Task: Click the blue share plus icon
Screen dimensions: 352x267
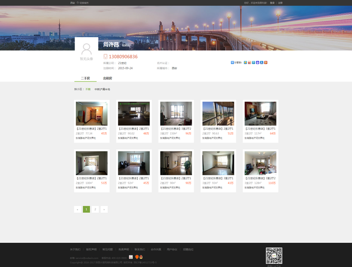Action: (x=232, y=62)
